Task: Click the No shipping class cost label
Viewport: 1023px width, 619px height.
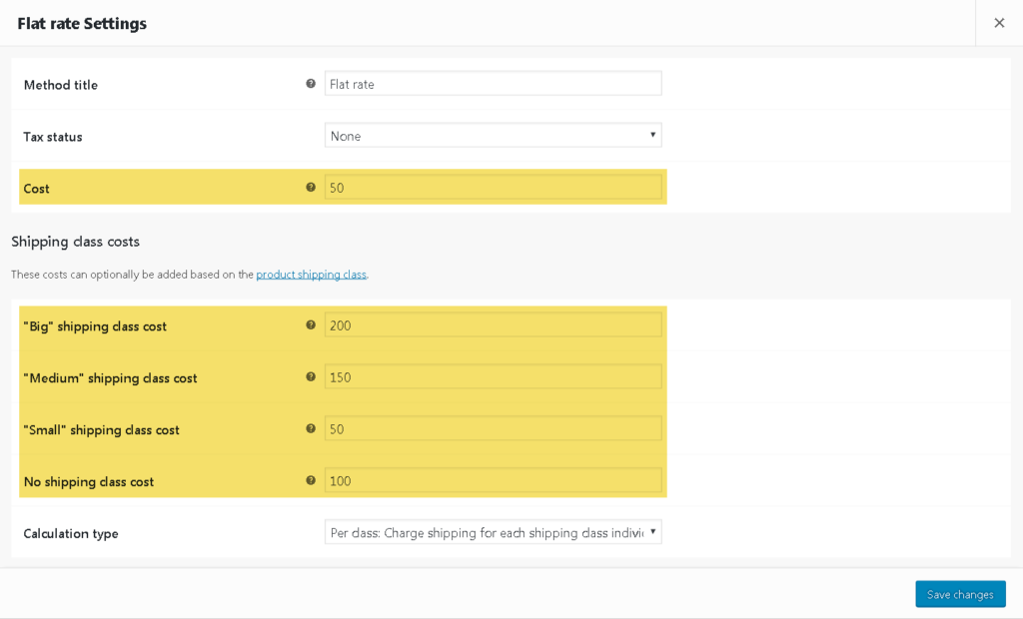Action: (x=89, y=482)
